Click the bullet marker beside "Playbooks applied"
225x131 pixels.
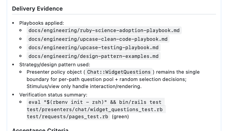(13, 23)
